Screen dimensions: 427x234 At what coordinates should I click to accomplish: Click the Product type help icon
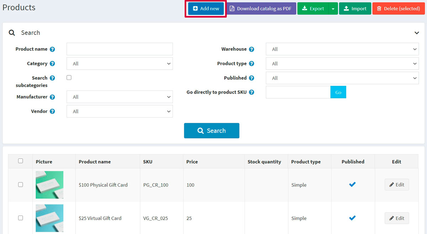tap(252, 64)
